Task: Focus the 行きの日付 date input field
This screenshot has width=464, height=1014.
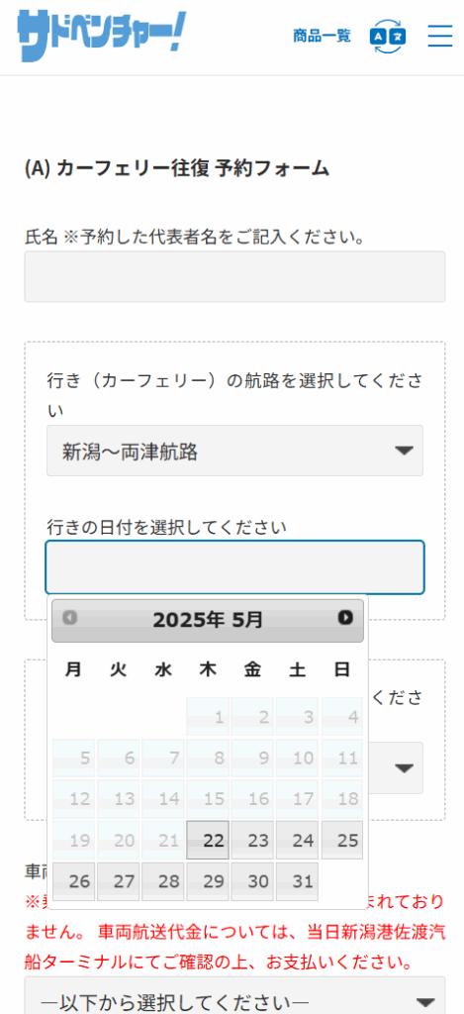Action: [234, 567]
